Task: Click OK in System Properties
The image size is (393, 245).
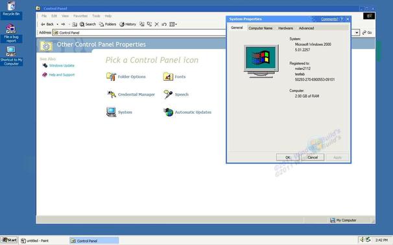Action: [288, 157]
